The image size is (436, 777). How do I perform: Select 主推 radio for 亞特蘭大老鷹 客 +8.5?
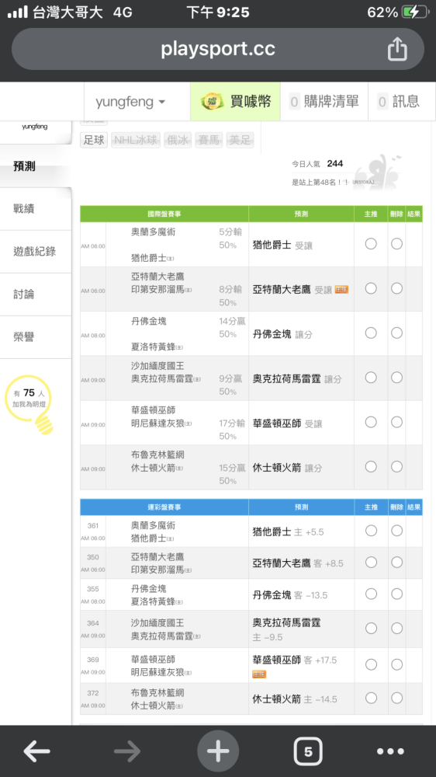[x=371, y=563]
